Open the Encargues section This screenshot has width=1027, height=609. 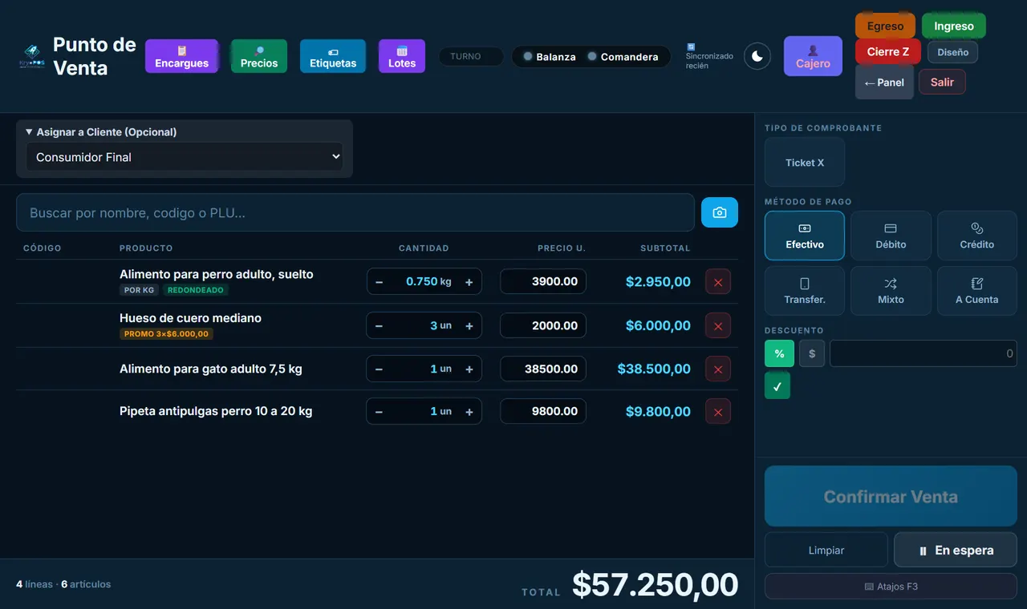(182, 56)
